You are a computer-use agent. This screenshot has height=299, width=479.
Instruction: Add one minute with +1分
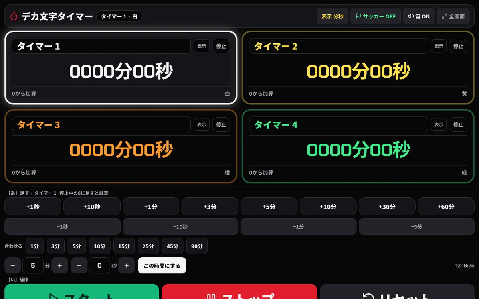coord(151,207)
